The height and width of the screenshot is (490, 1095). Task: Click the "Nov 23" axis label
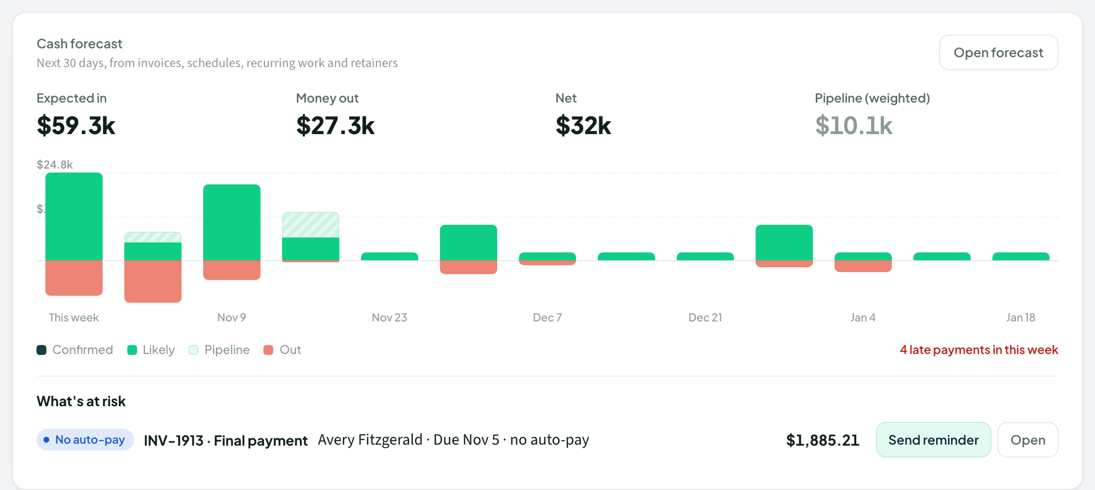(x=389, y=318)
